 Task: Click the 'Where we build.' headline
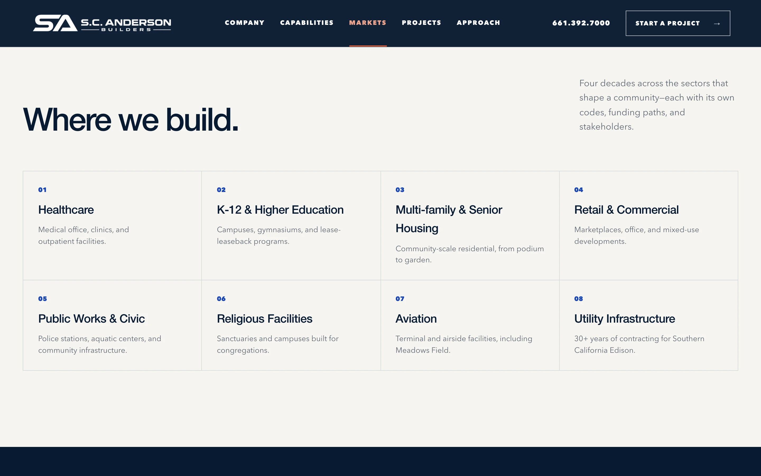coord(131,120)
